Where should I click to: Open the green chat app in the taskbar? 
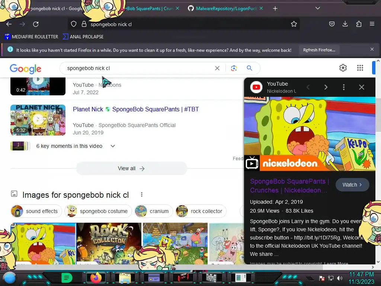pyautogui.click(x=67, y=278)
